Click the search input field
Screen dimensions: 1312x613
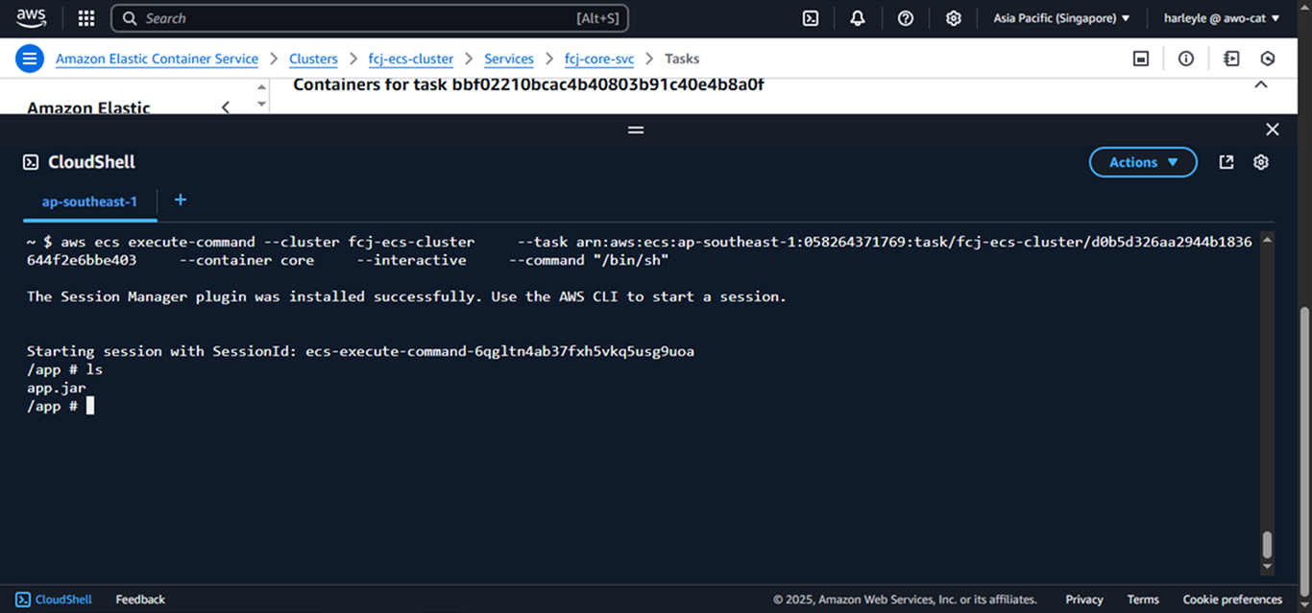coord(370,18)
